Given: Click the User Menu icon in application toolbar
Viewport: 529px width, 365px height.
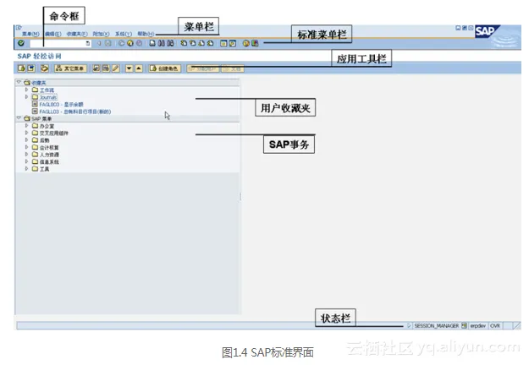Looking at the screenshot, I should click(22, 68).
